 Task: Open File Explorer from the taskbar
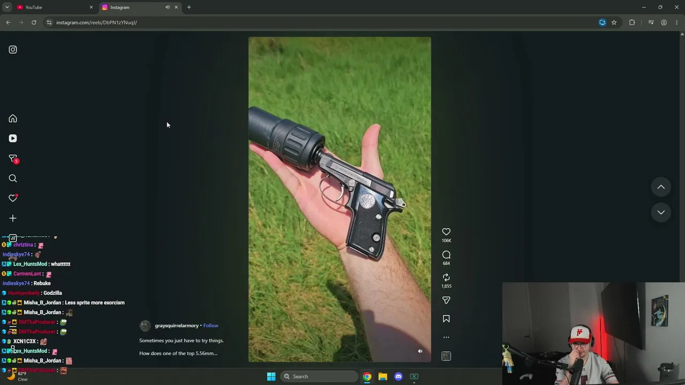click(x=383, y=376)
